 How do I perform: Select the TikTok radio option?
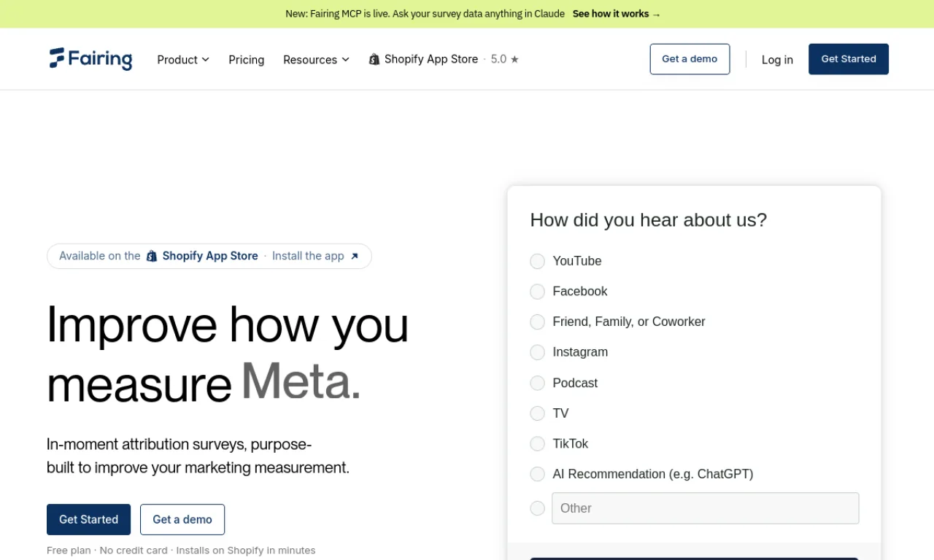[537, 443]
